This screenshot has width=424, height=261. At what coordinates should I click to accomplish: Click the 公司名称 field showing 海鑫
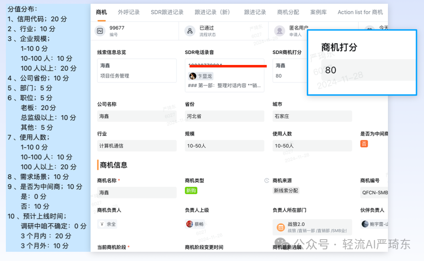137,116
